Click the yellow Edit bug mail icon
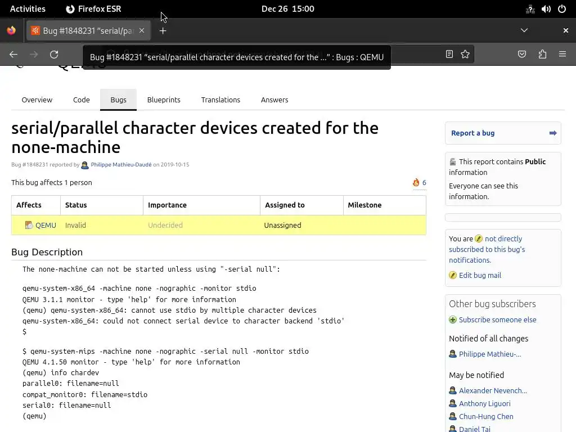The height and width of the screenshot is (432, 576). (x=453, y=275)
